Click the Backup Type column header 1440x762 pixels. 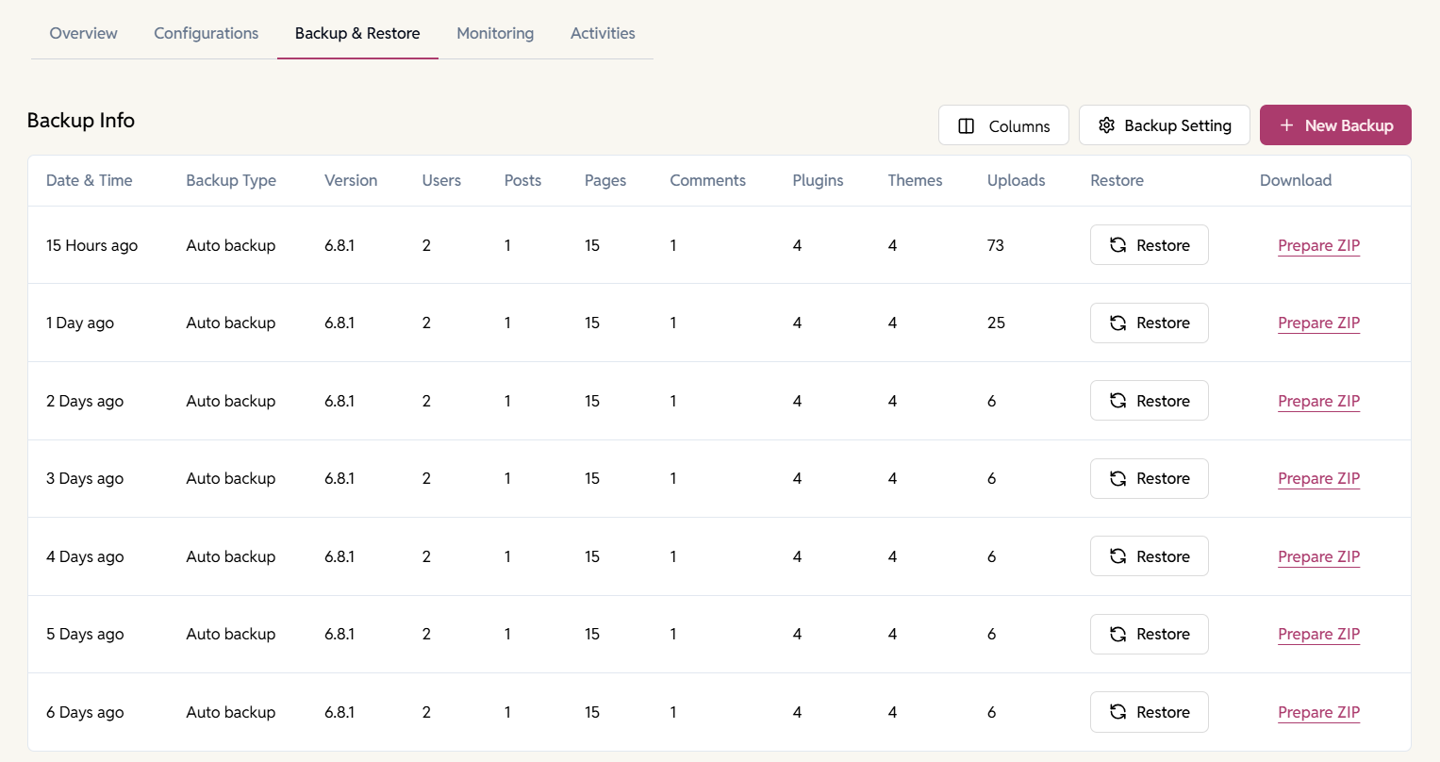coord(231,180)
